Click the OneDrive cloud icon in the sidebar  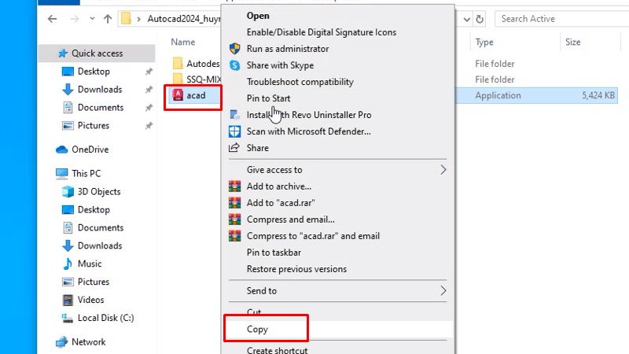(x=62, y=149)
